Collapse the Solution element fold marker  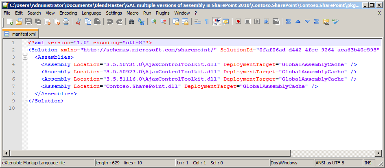(24, 50)
